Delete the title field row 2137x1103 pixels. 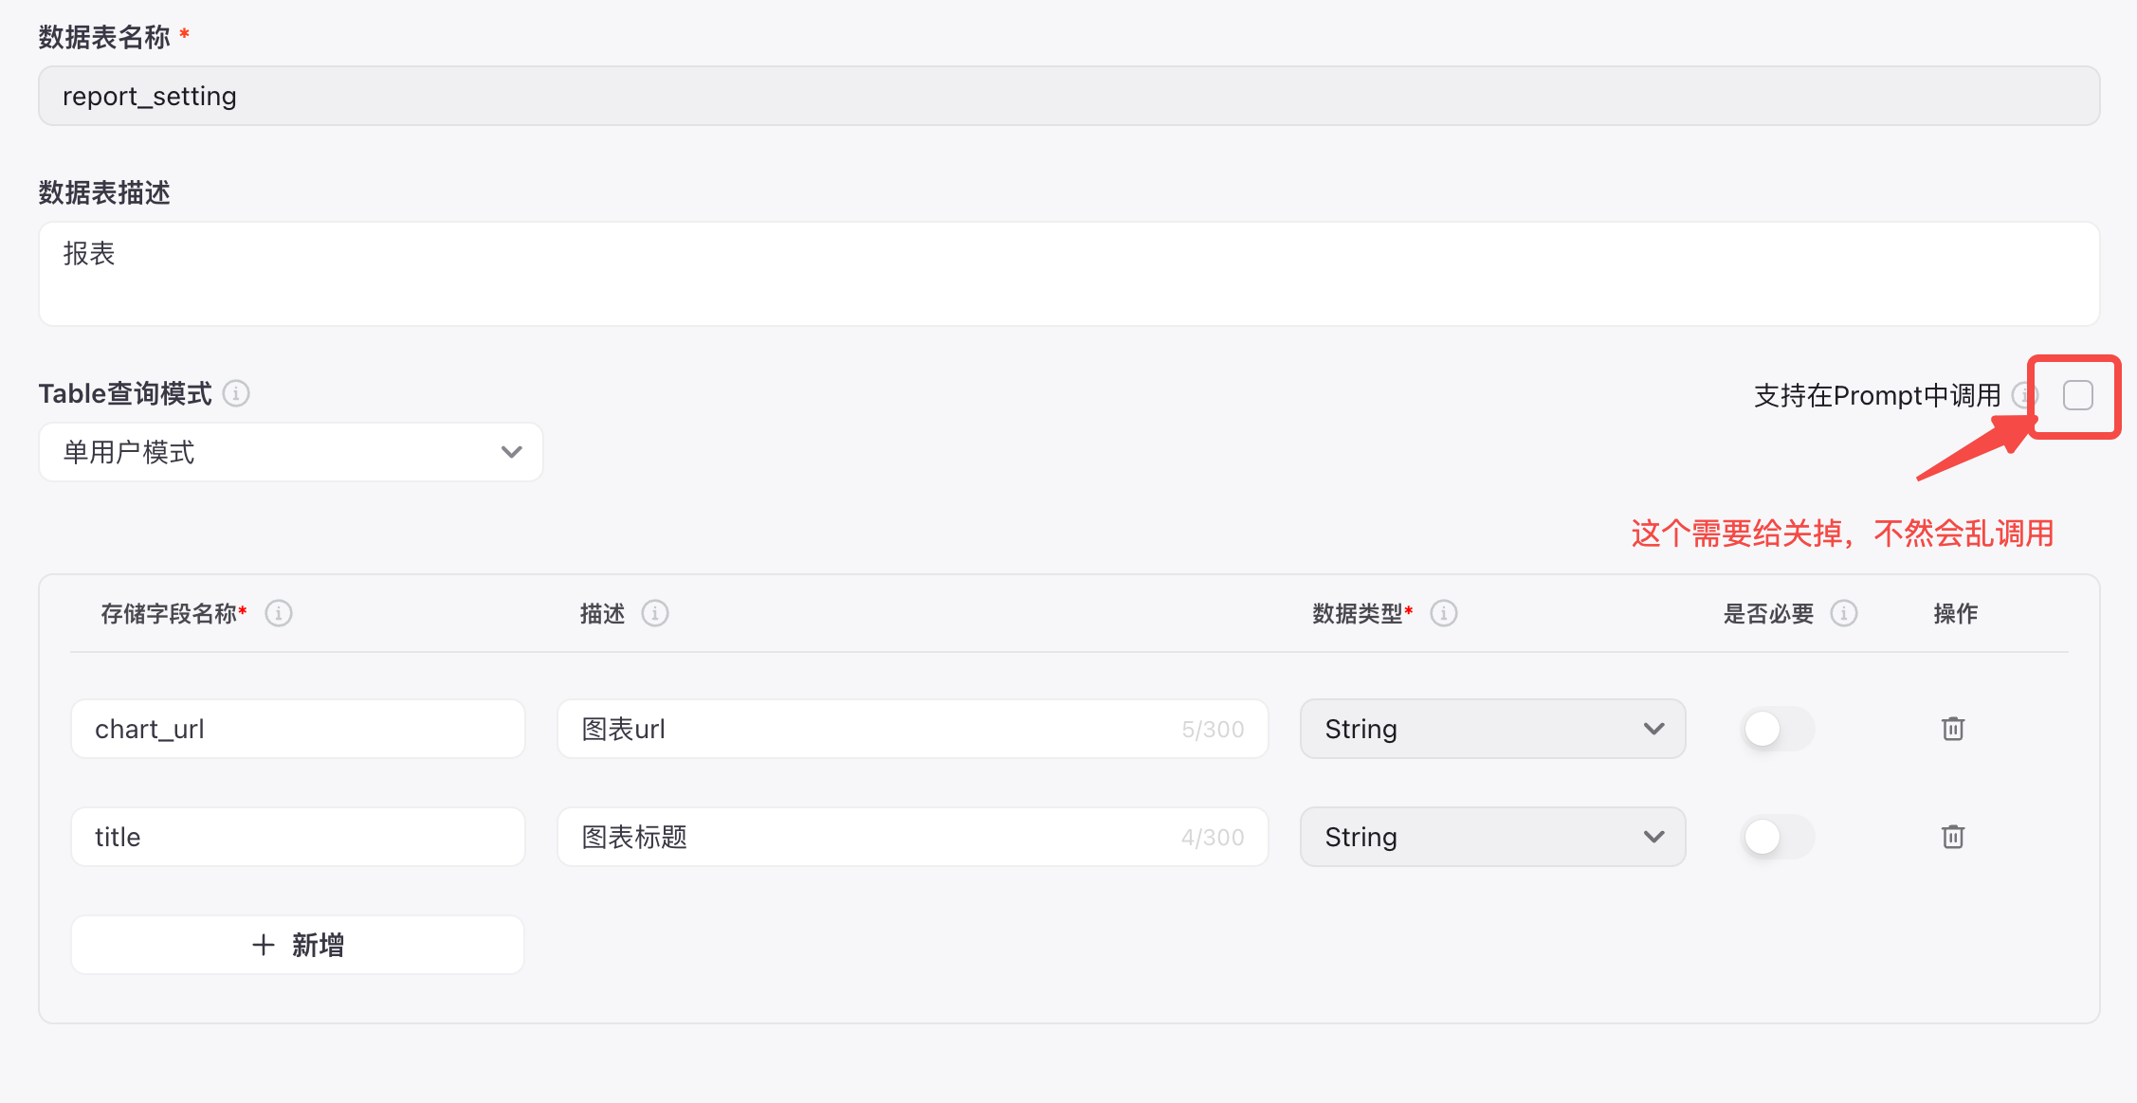pos(1953,837)
